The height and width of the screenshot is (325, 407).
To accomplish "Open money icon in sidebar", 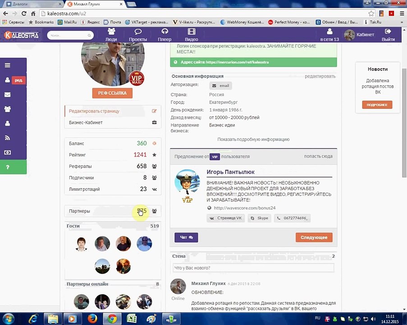I will [x=8, y=153].
